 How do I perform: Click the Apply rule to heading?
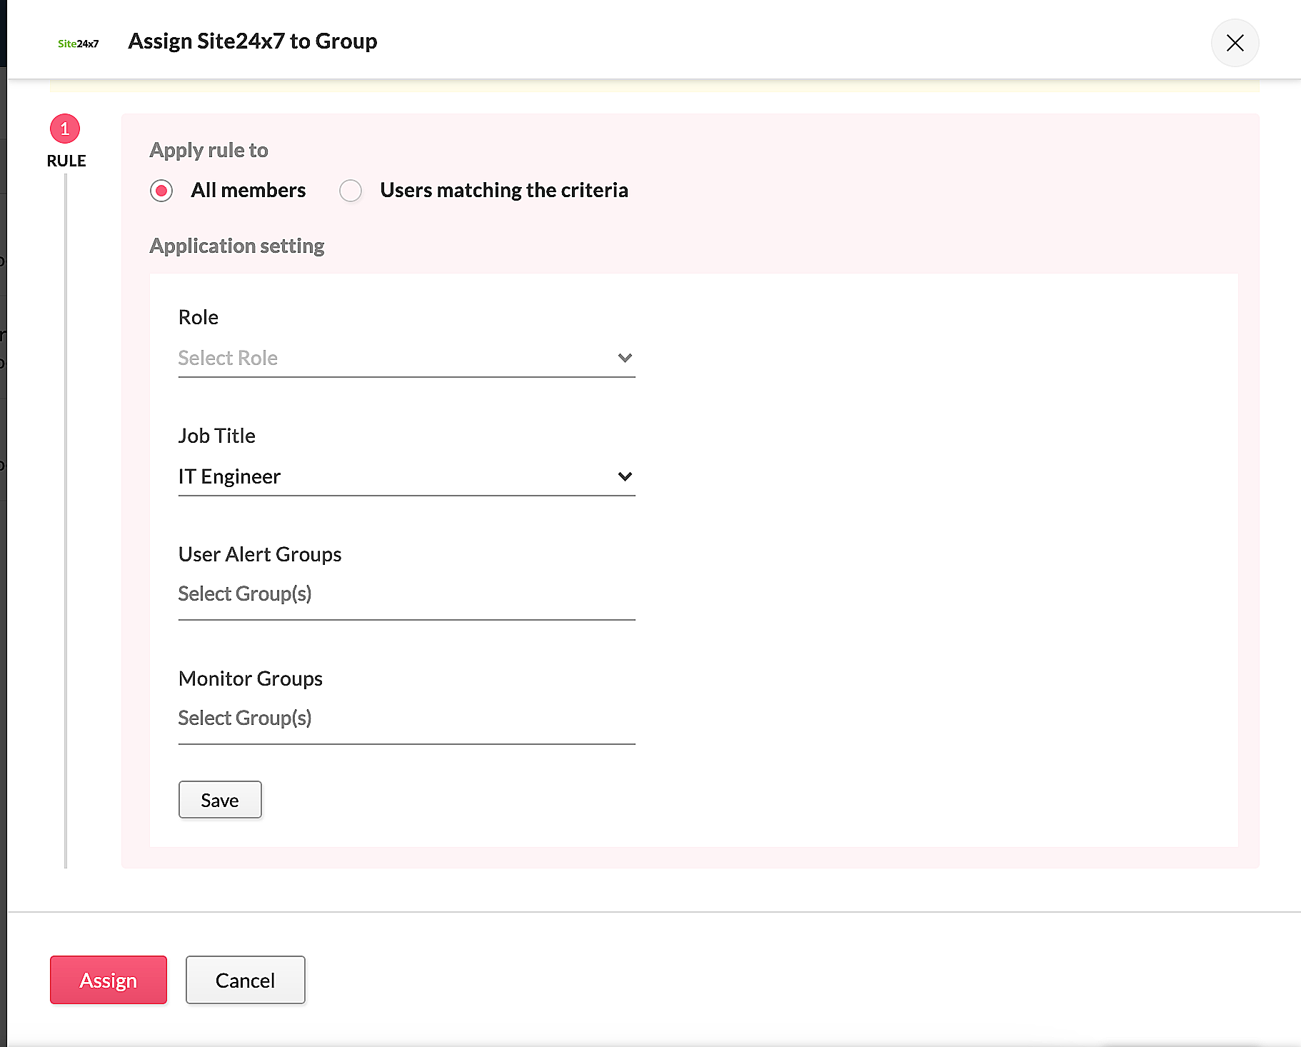pyautogui.click(x=209, y=150)
